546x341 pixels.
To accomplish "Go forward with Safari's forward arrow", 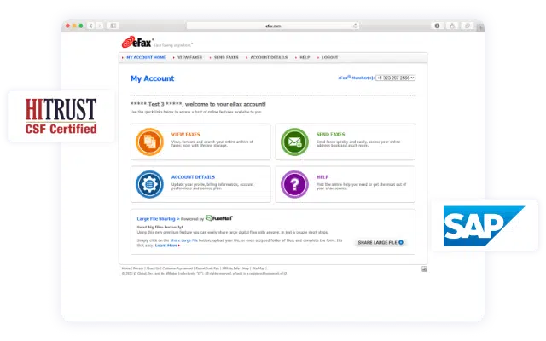I will pyautogui.click(x=100, y=26).
